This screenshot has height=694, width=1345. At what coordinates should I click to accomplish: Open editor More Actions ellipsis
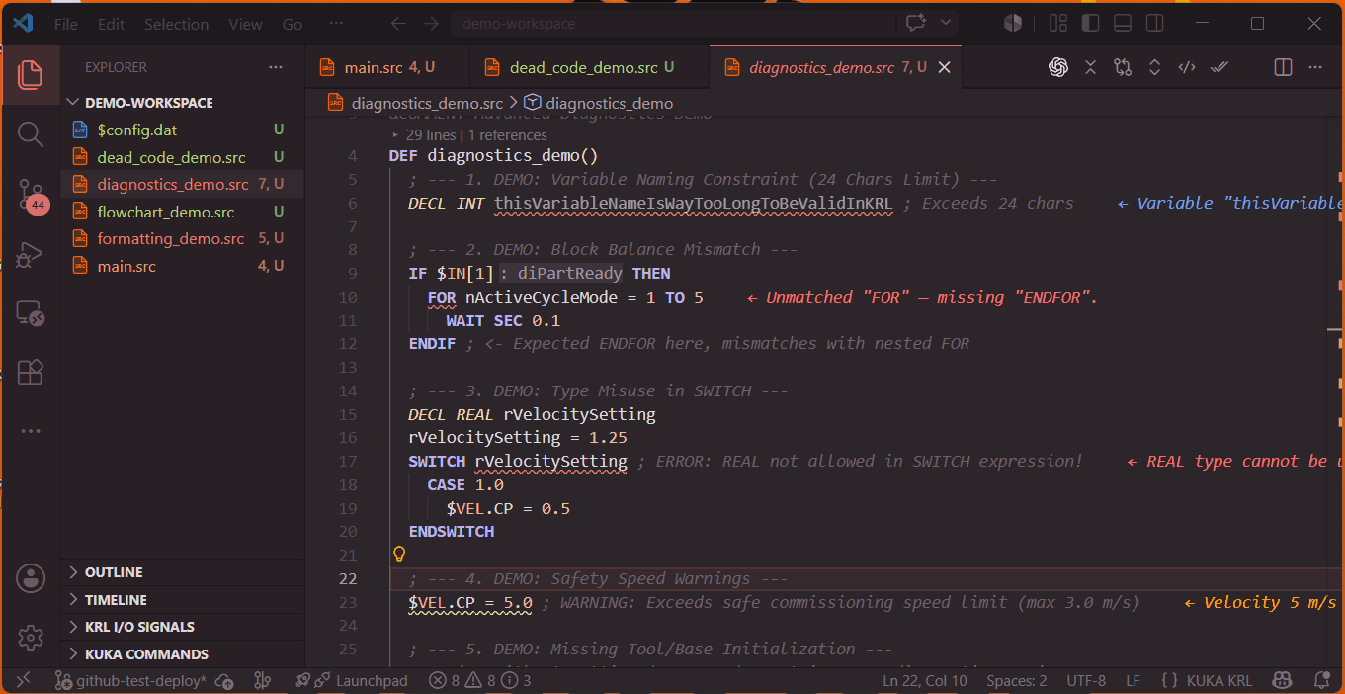pyautogui.click(x=1315, y=67)
